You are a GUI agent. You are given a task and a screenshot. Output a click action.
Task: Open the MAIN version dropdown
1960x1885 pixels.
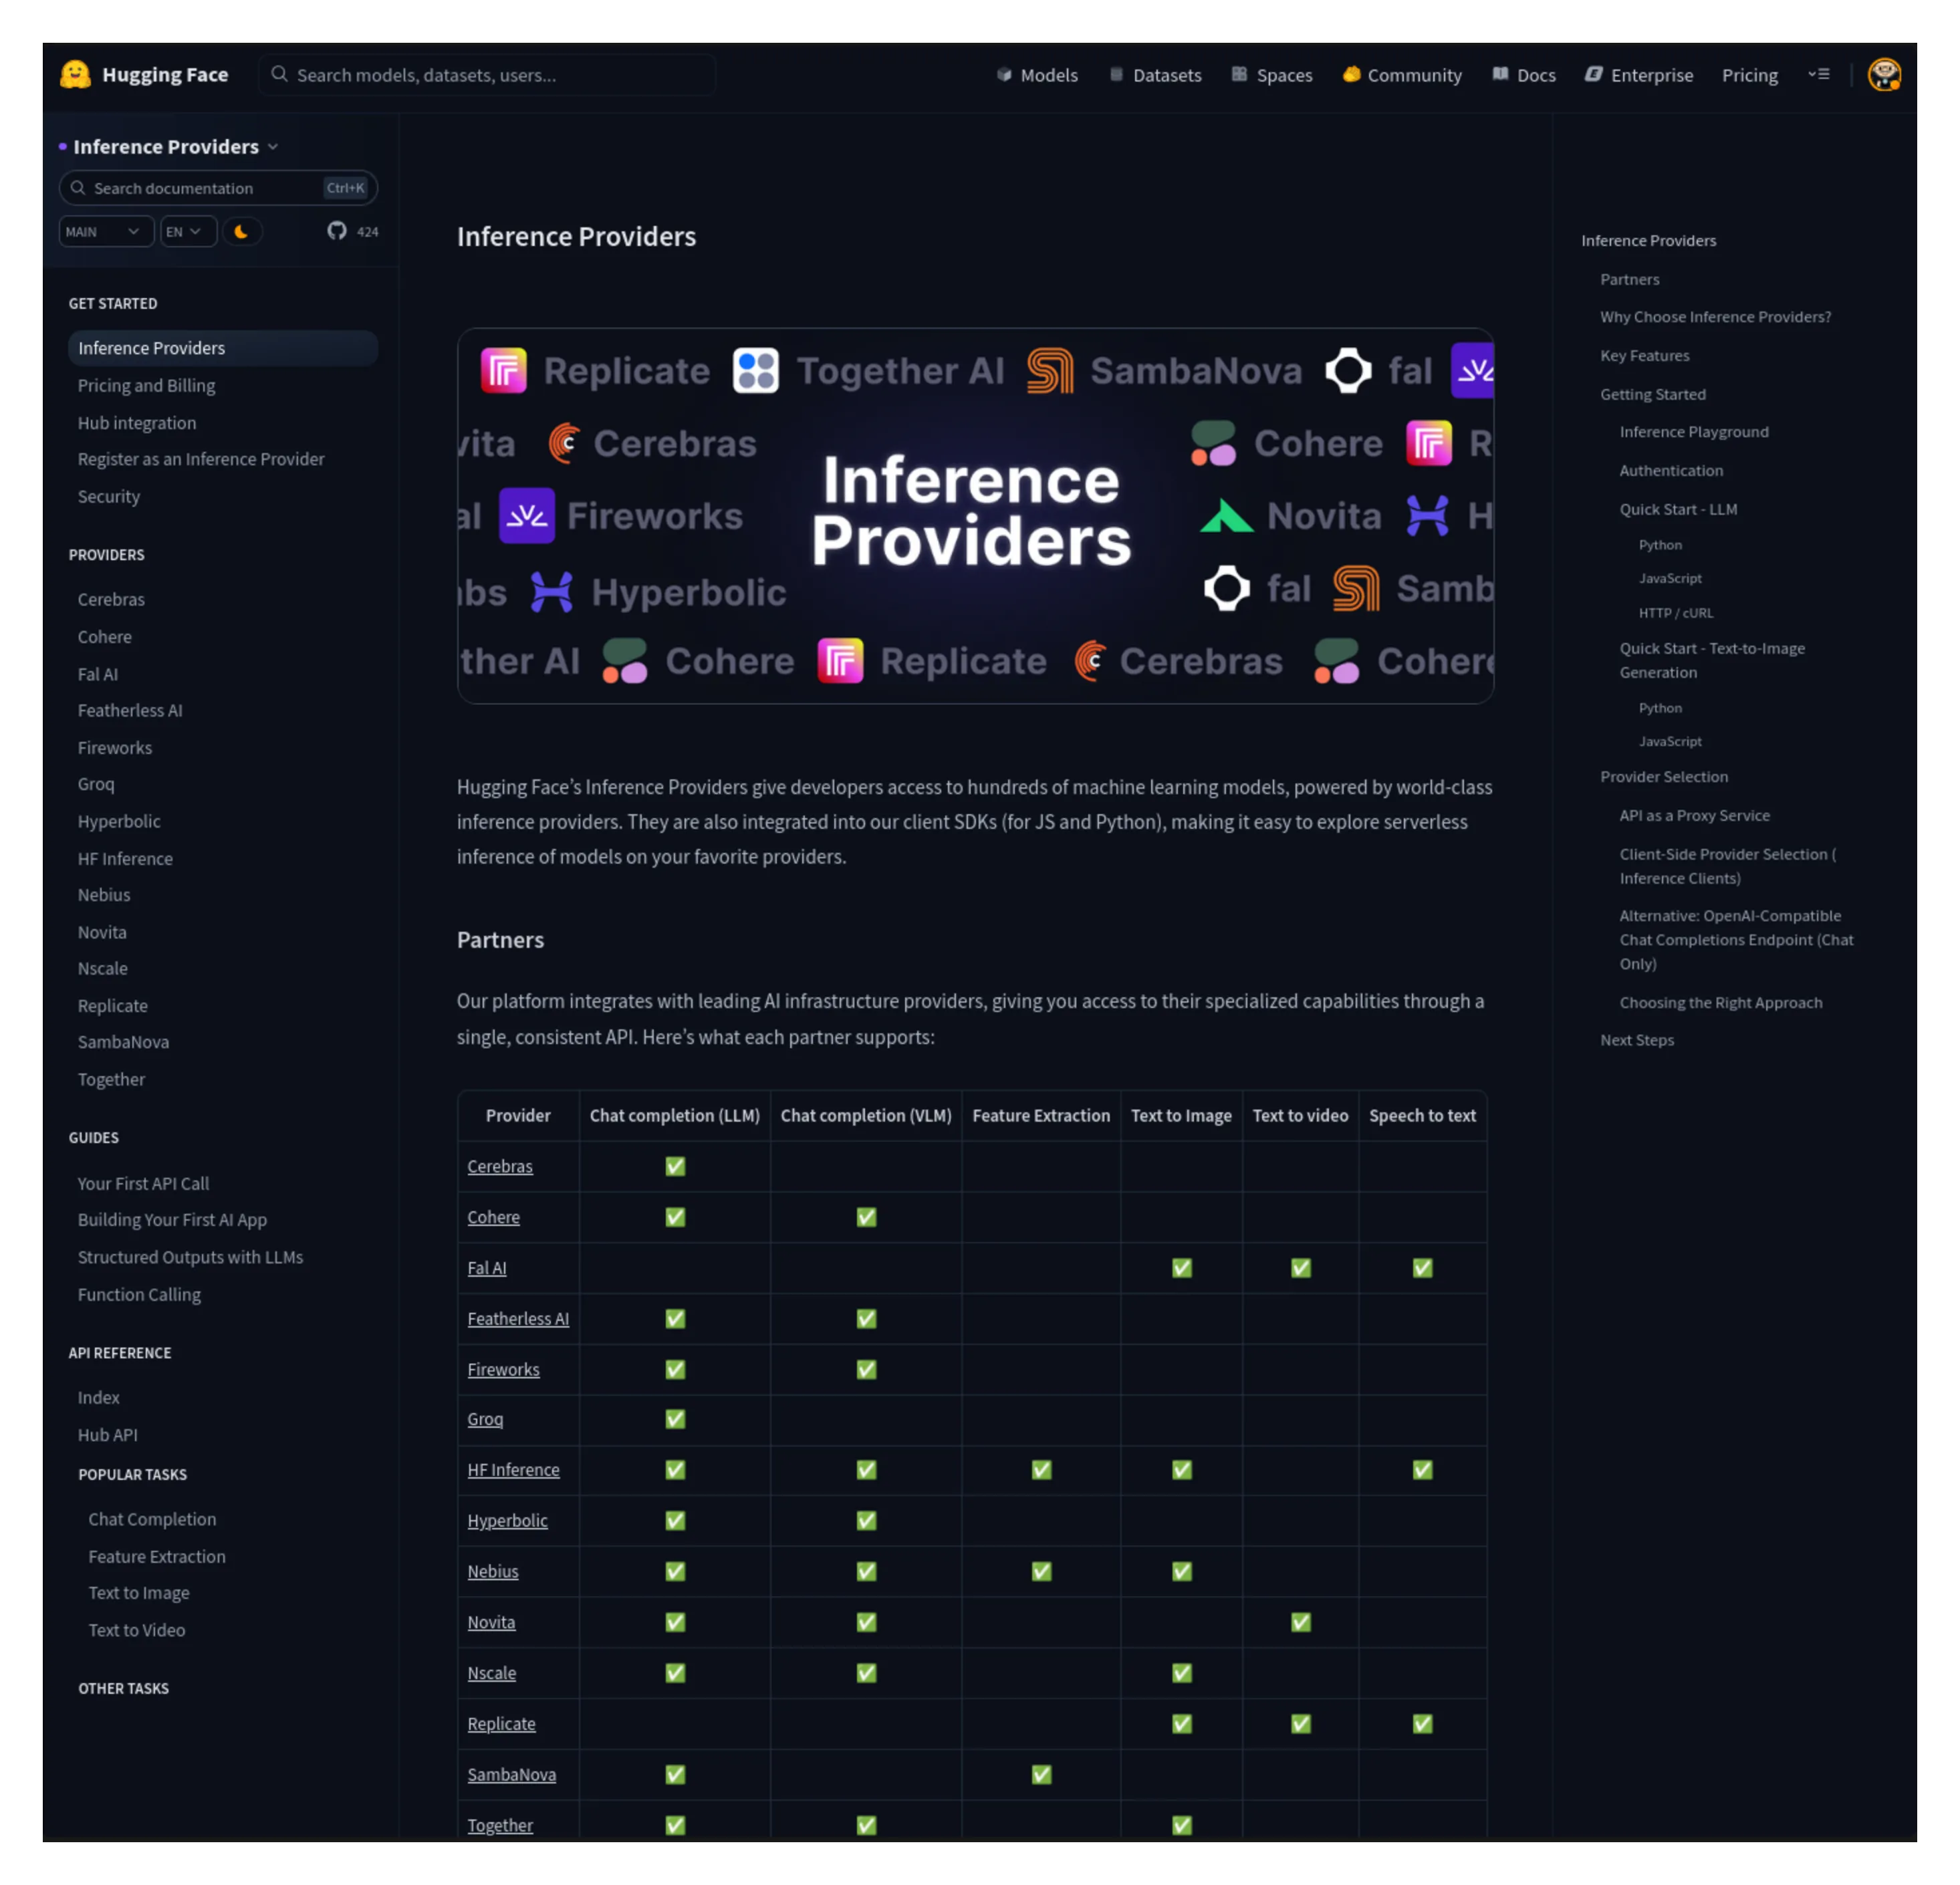tap(105, 231)
